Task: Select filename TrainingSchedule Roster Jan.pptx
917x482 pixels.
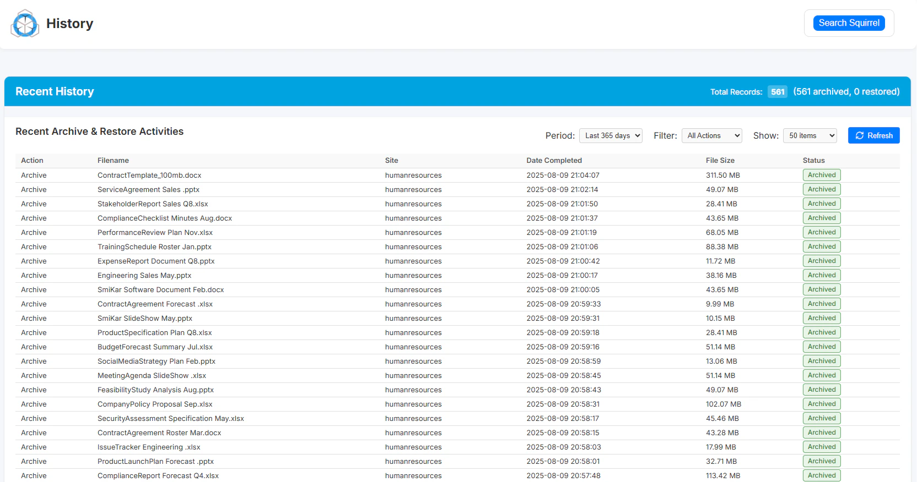Action: [x=154, y=247]
